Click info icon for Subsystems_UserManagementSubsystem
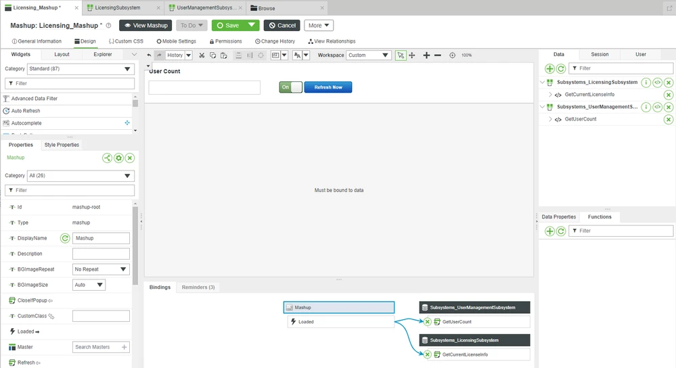 point(646,107)
